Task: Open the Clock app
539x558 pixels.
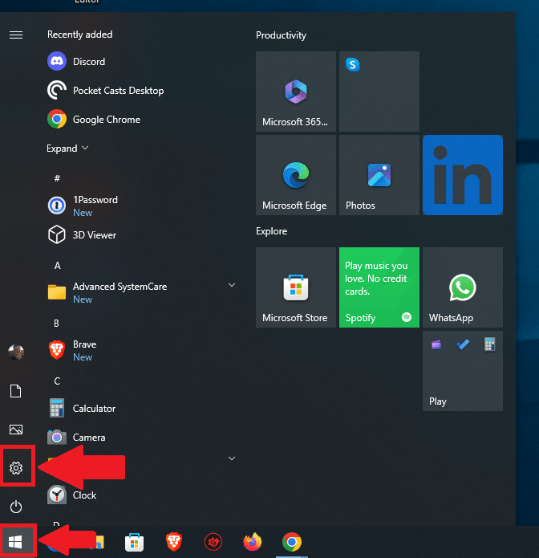Action: coord(72,495)
